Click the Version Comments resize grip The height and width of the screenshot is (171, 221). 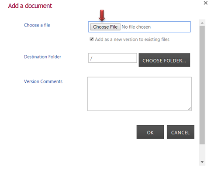pyautogui.click(x=190, y=109)
